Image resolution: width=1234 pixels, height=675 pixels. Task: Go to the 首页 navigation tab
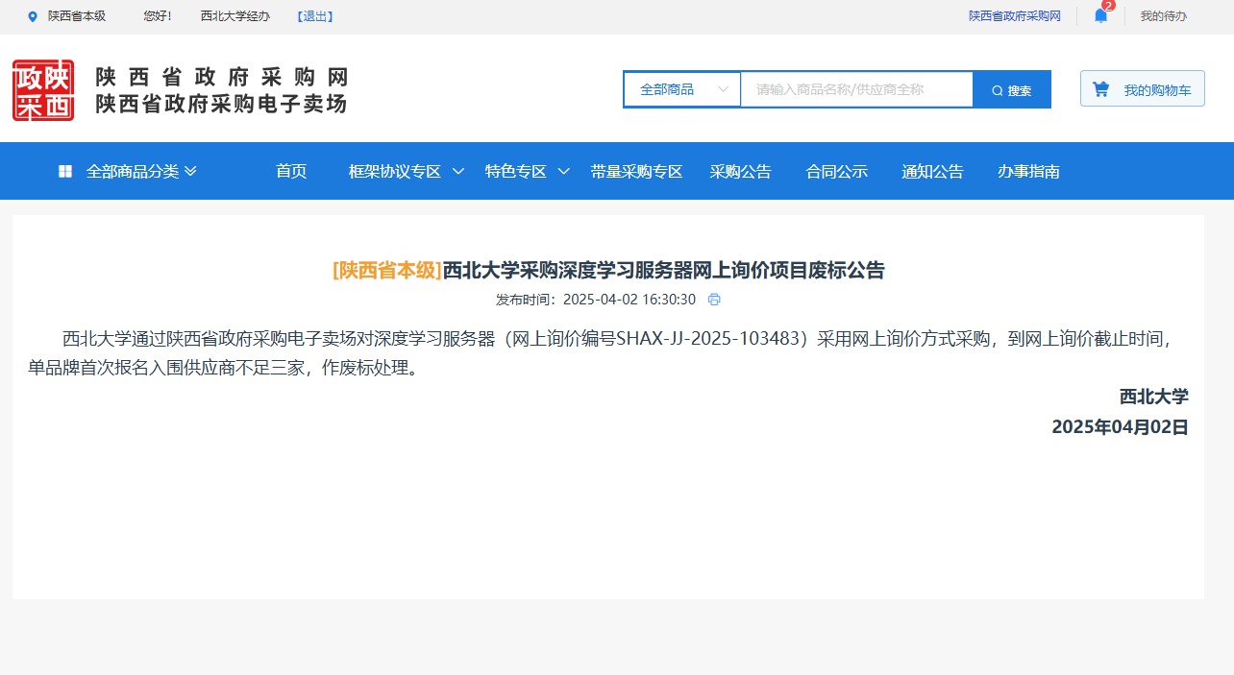tap(290, 171)
